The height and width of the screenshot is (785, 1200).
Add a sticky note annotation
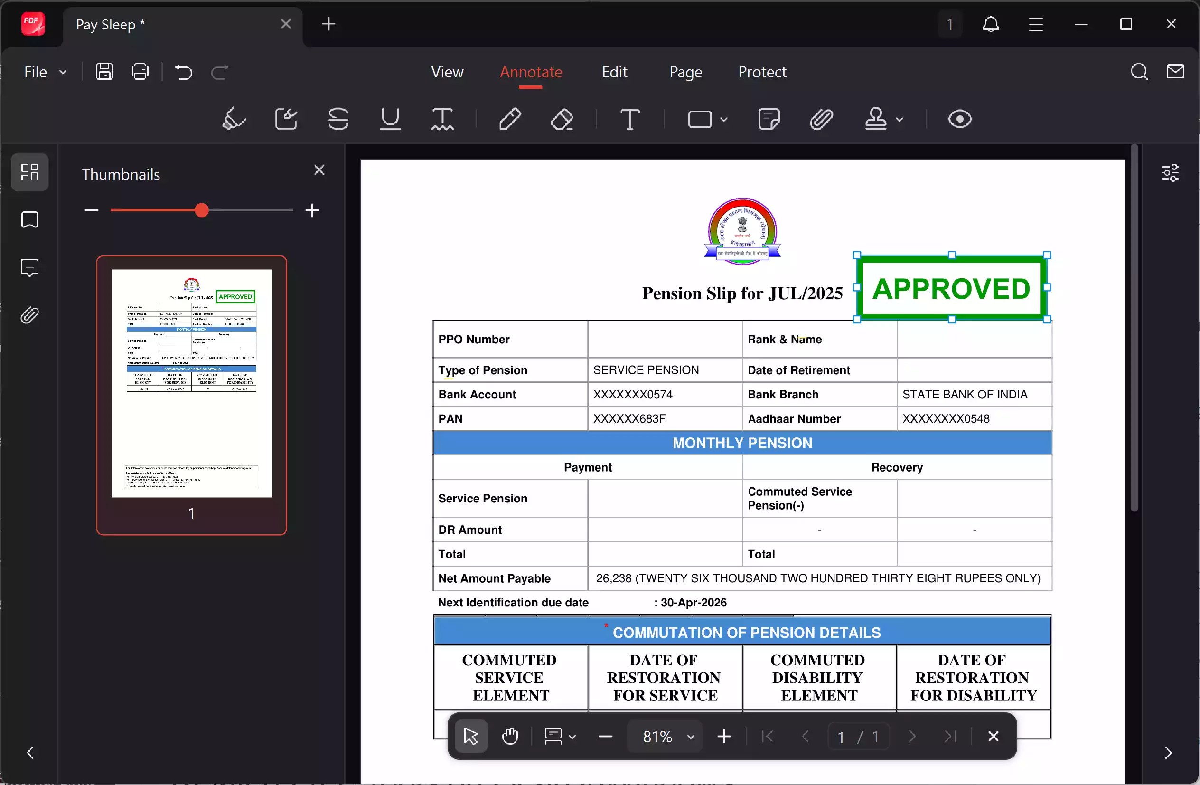(x=769, y=120)
